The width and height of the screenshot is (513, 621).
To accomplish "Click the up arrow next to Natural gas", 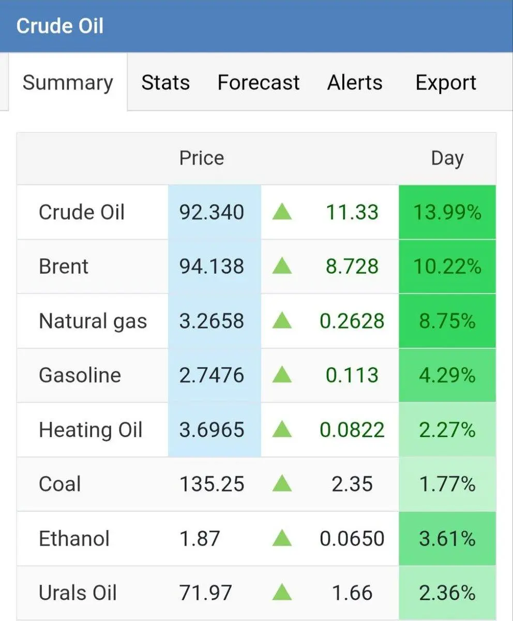I will (282, 321).
